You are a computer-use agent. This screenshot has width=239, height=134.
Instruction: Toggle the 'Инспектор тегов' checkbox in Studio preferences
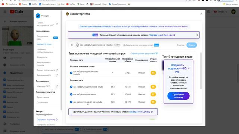(4, 112)
